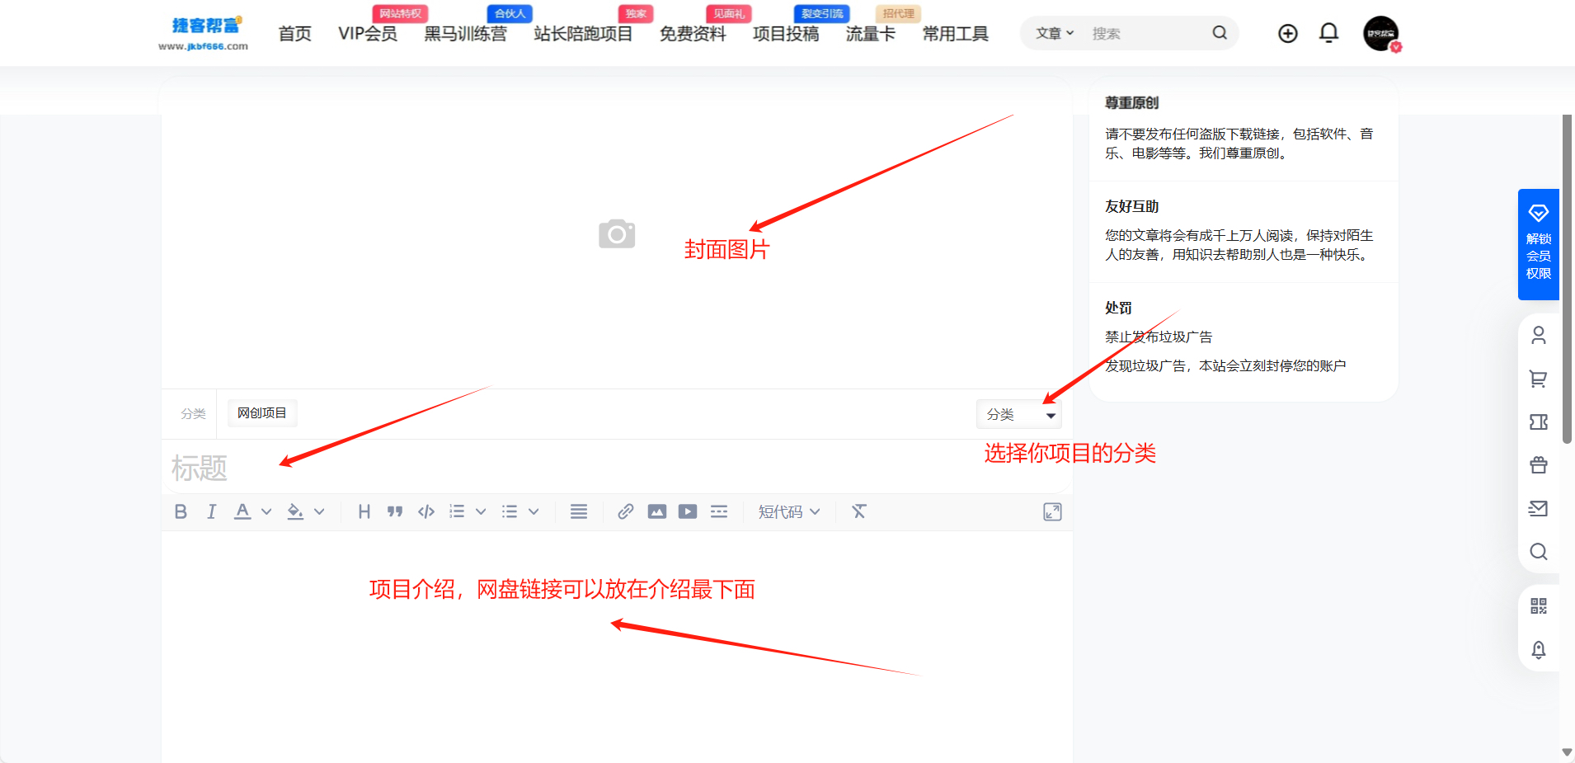The width and height of the screenshot is (1575, 763).
Task: Open text color picker arrow
Action: [266, 511]
